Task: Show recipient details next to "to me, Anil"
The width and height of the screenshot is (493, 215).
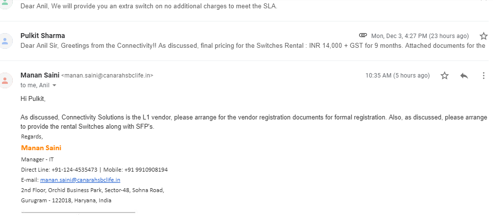Action: (x=54, y=85)
